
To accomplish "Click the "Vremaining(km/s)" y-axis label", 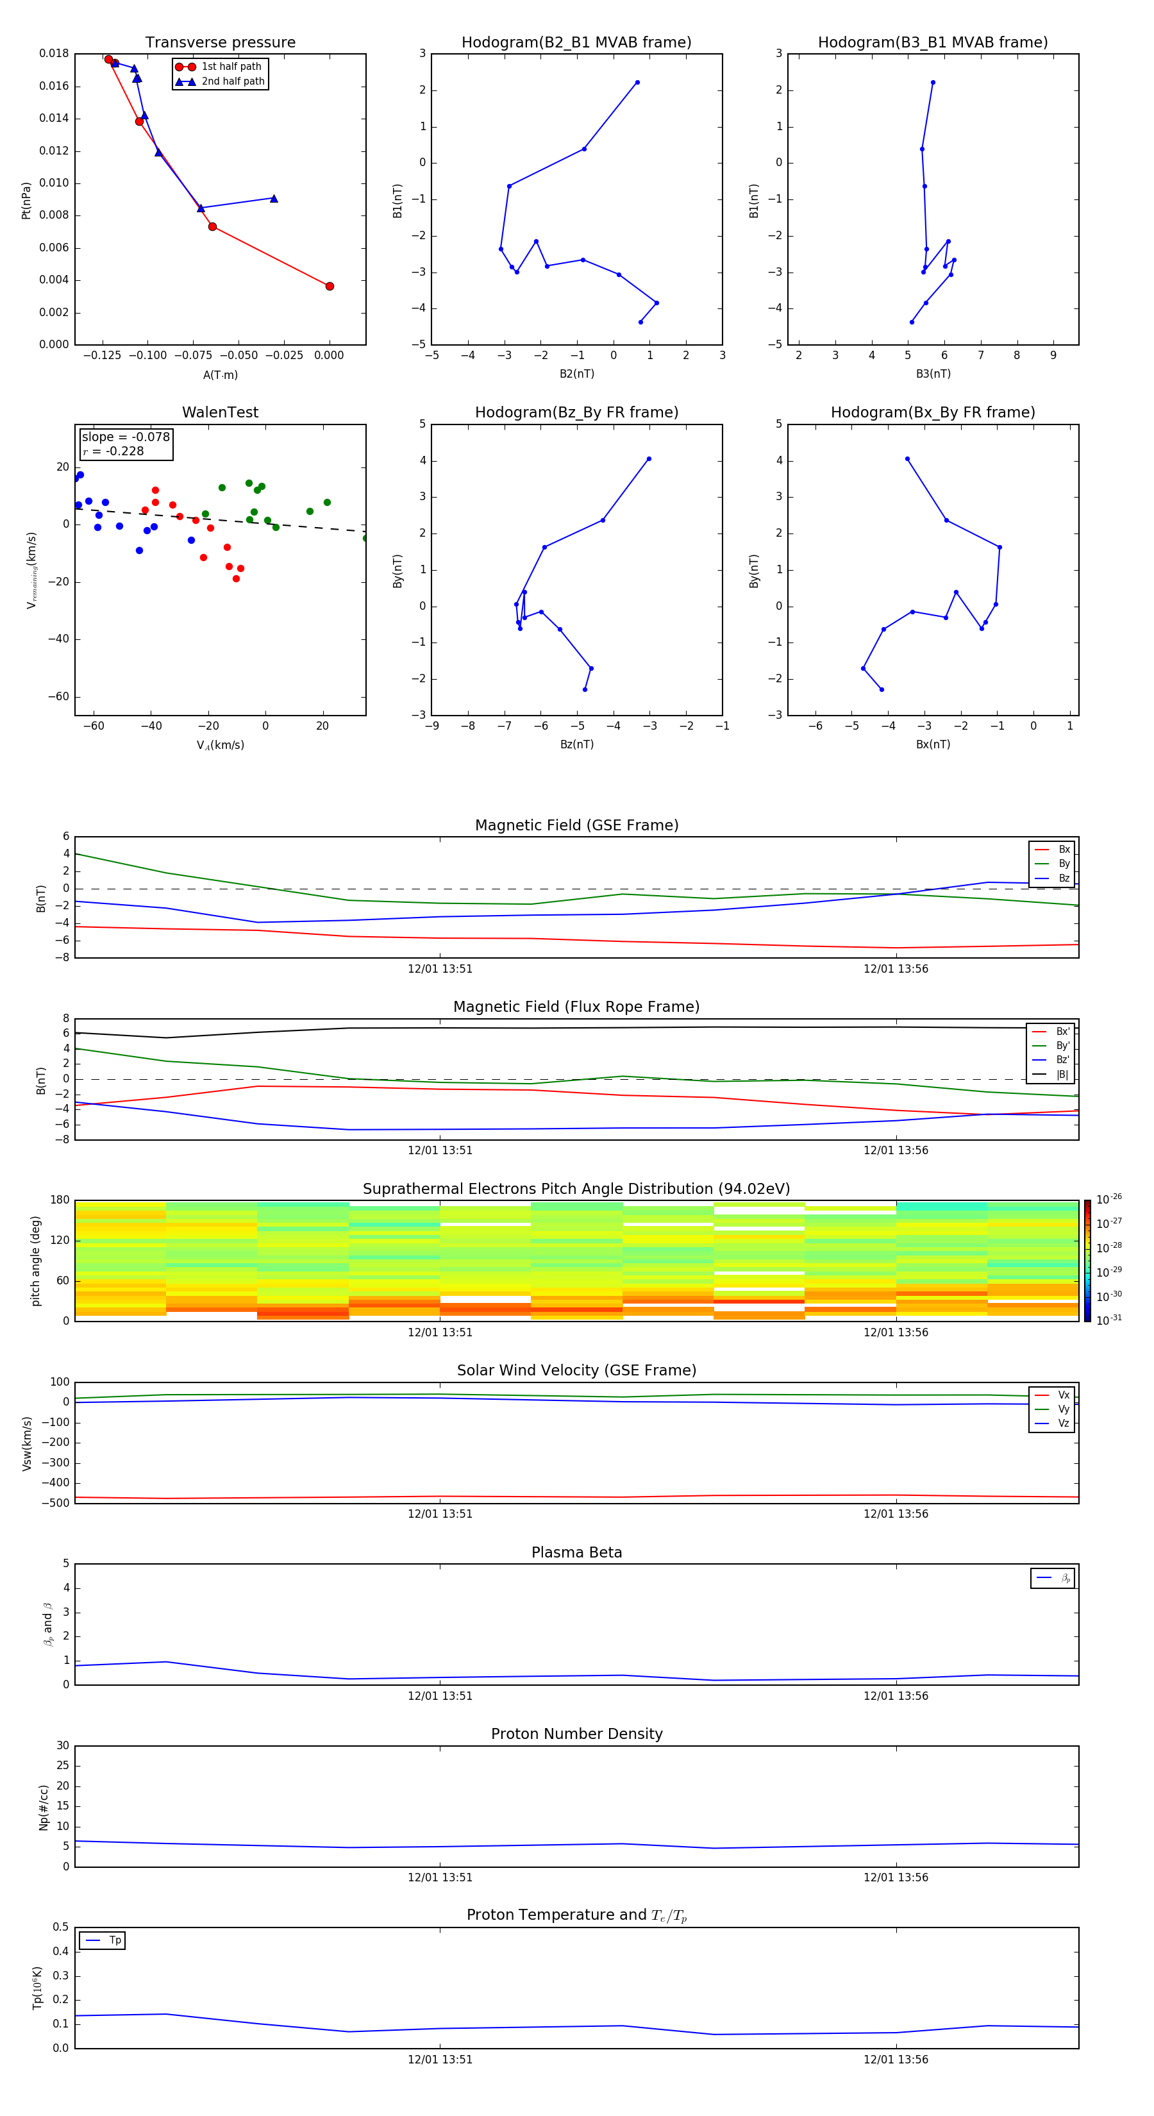I will coord(31,570).
